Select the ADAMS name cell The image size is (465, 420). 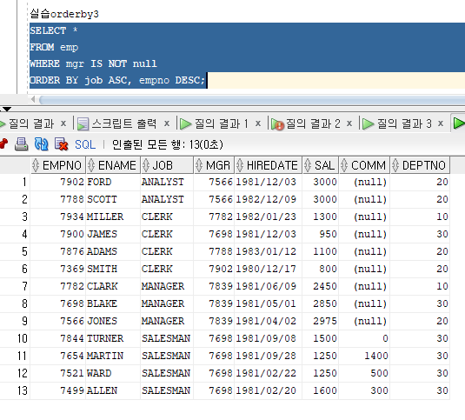click(113, 251)
